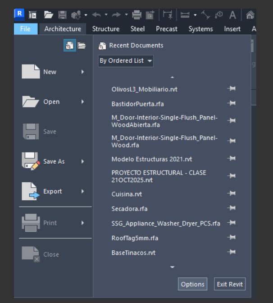The image size is (273, 303).
Task: Open recent file Cuisina.rvt
Action: (x=127, y=194)
